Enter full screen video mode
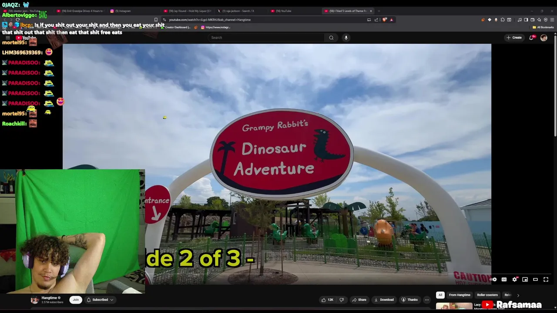 (x=546, y=280)
